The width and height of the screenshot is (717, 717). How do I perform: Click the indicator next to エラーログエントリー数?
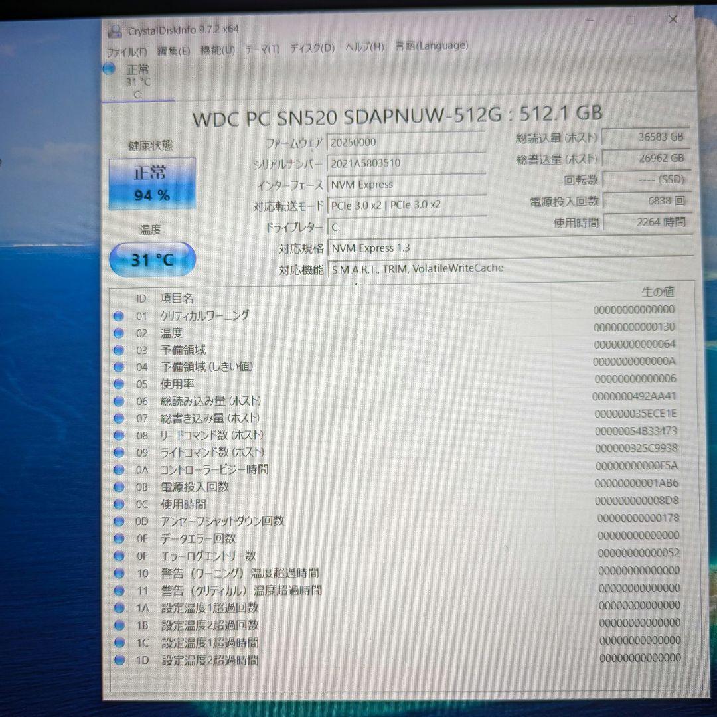click(x=119, y=556)
